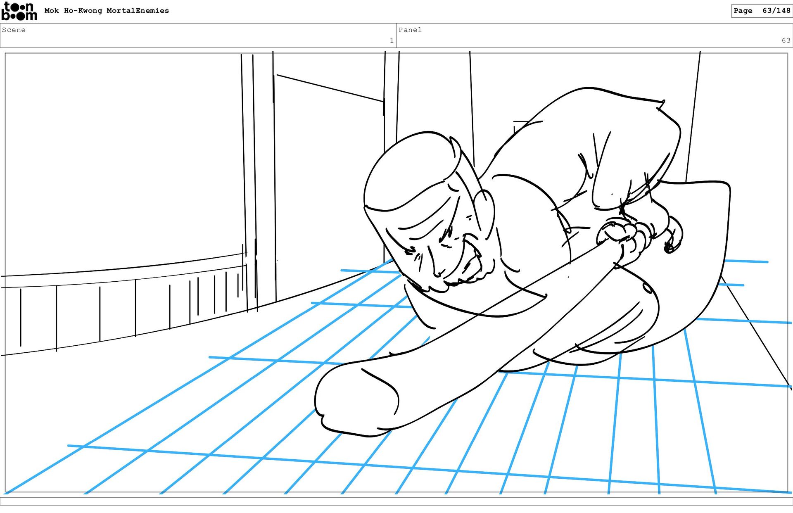Click the Panel label
This screenshot has height=513, width=793.
(x=410, y=30)
